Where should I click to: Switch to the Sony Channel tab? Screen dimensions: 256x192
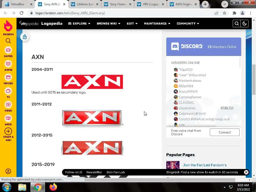(118, 4)
